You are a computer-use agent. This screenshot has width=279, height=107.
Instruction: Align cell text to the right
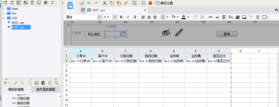[155, 17]
